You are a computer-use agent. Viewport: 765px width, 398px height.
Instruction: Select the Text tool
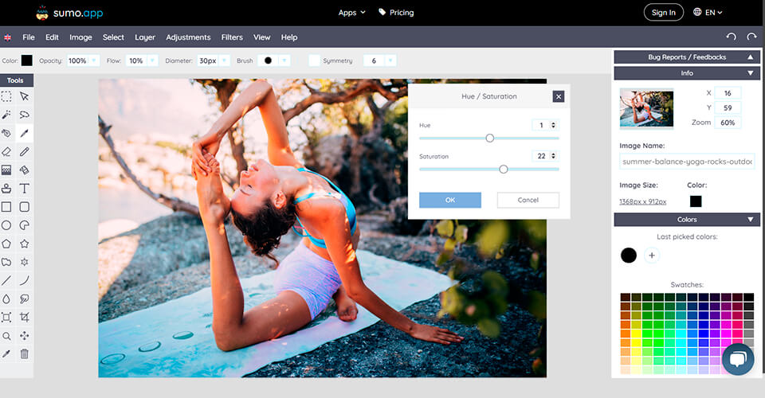(25, 189)
